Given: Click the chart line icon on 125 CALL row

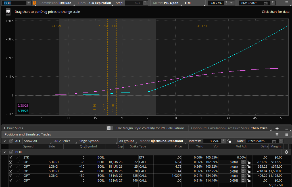Looking at the screenshot, I should tap(18, 176).
